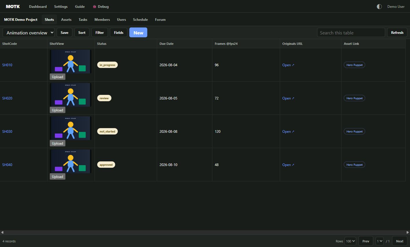Open the Filter options
Screen dimensions: 410x247
point(100,33)
